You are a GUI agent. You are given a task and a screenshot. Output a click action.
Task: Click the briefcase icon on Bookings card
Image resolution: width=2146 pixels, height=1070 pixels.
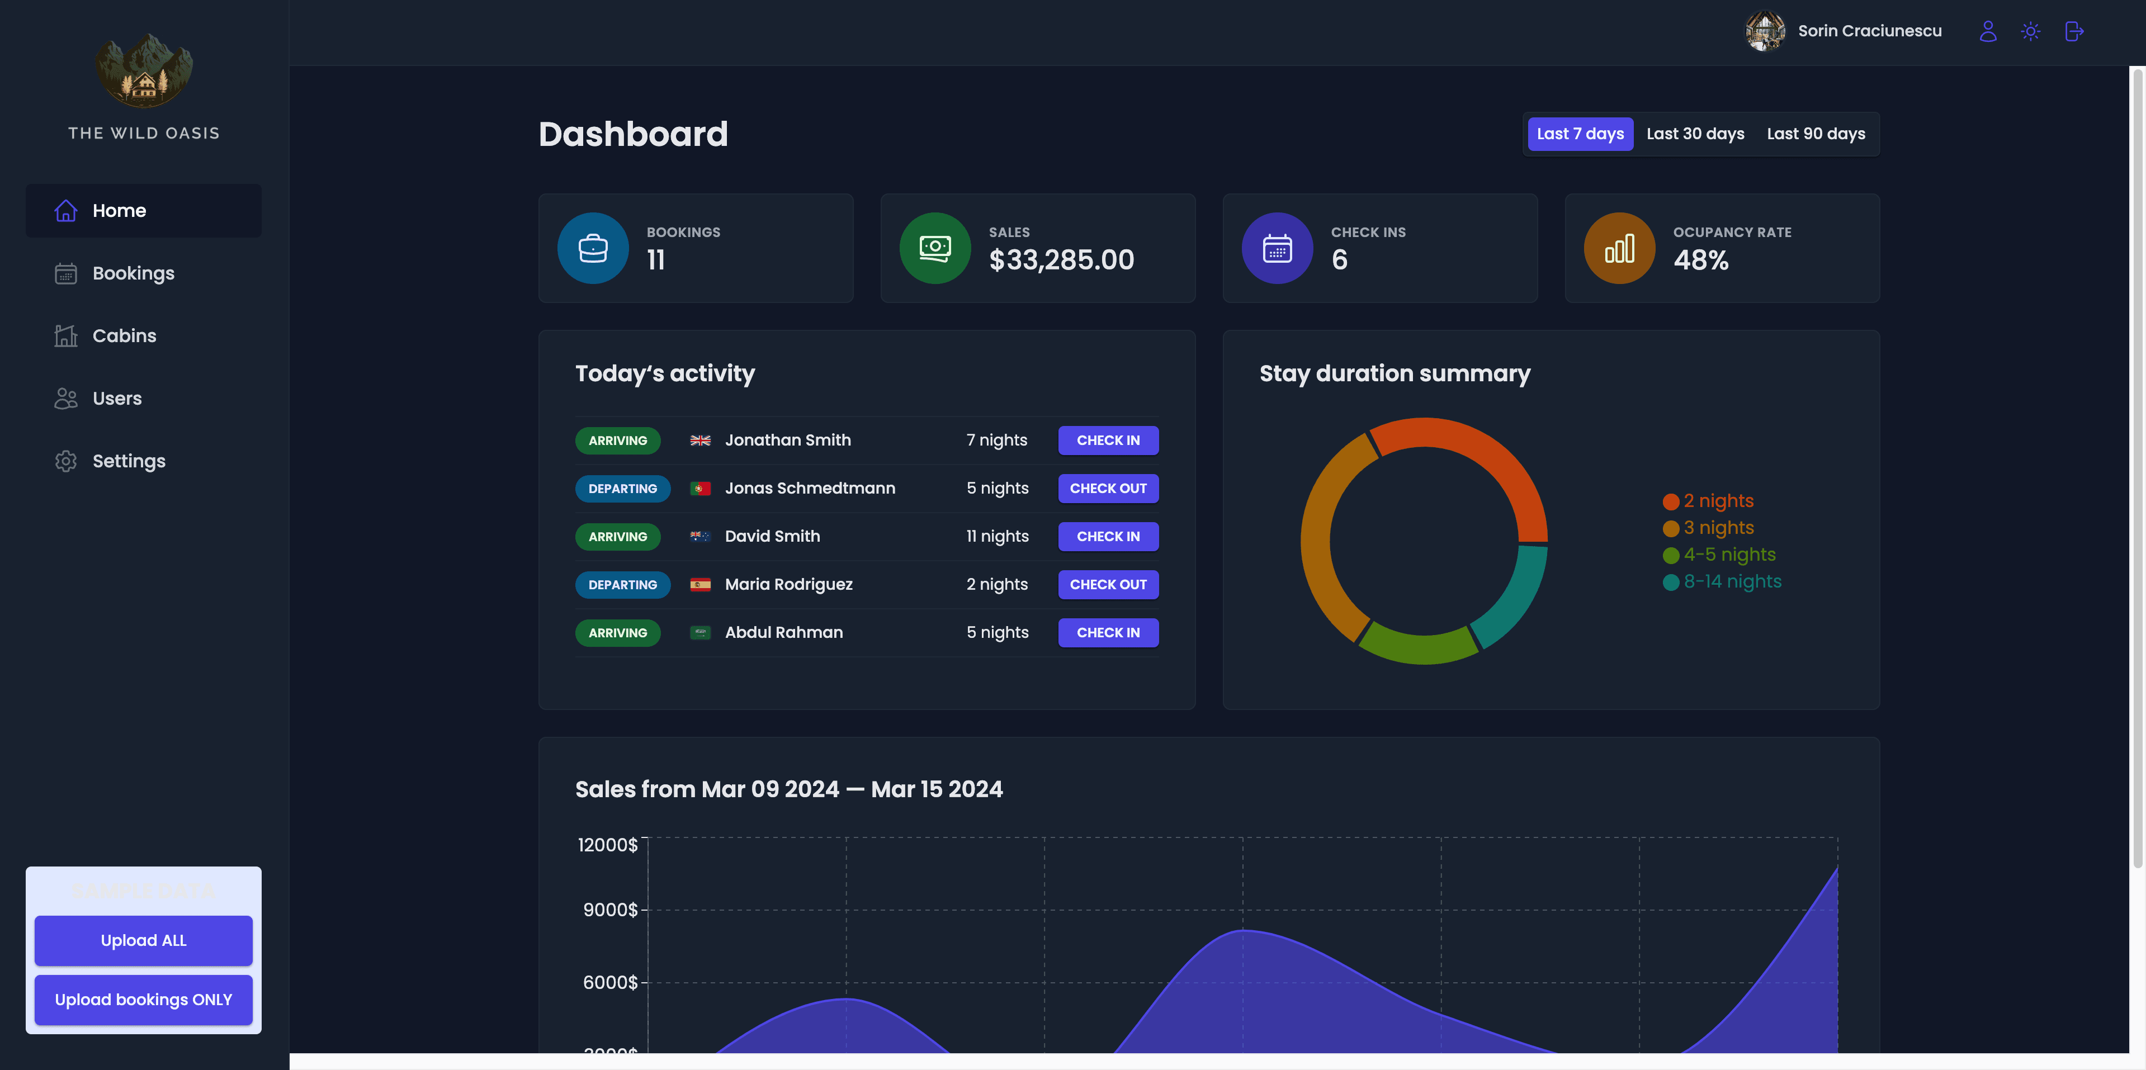click(x=592, y=248)
